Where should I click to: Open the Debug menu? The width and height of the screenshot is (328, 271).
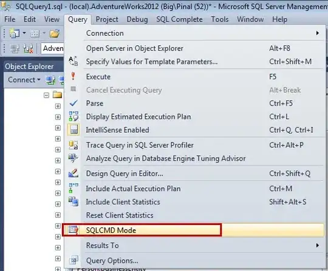coord(137,19)
